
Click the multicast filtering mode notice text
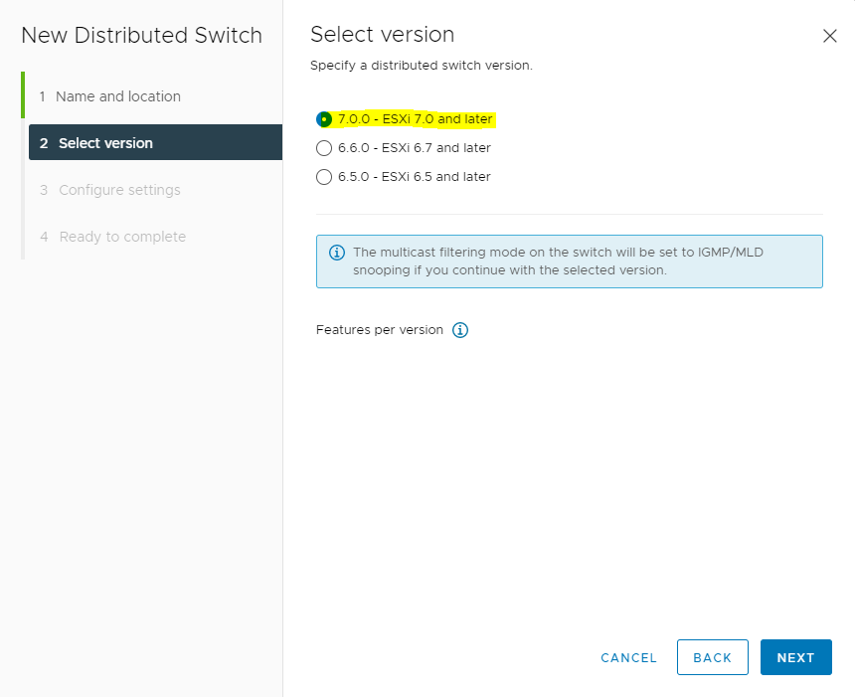[558, 261]
